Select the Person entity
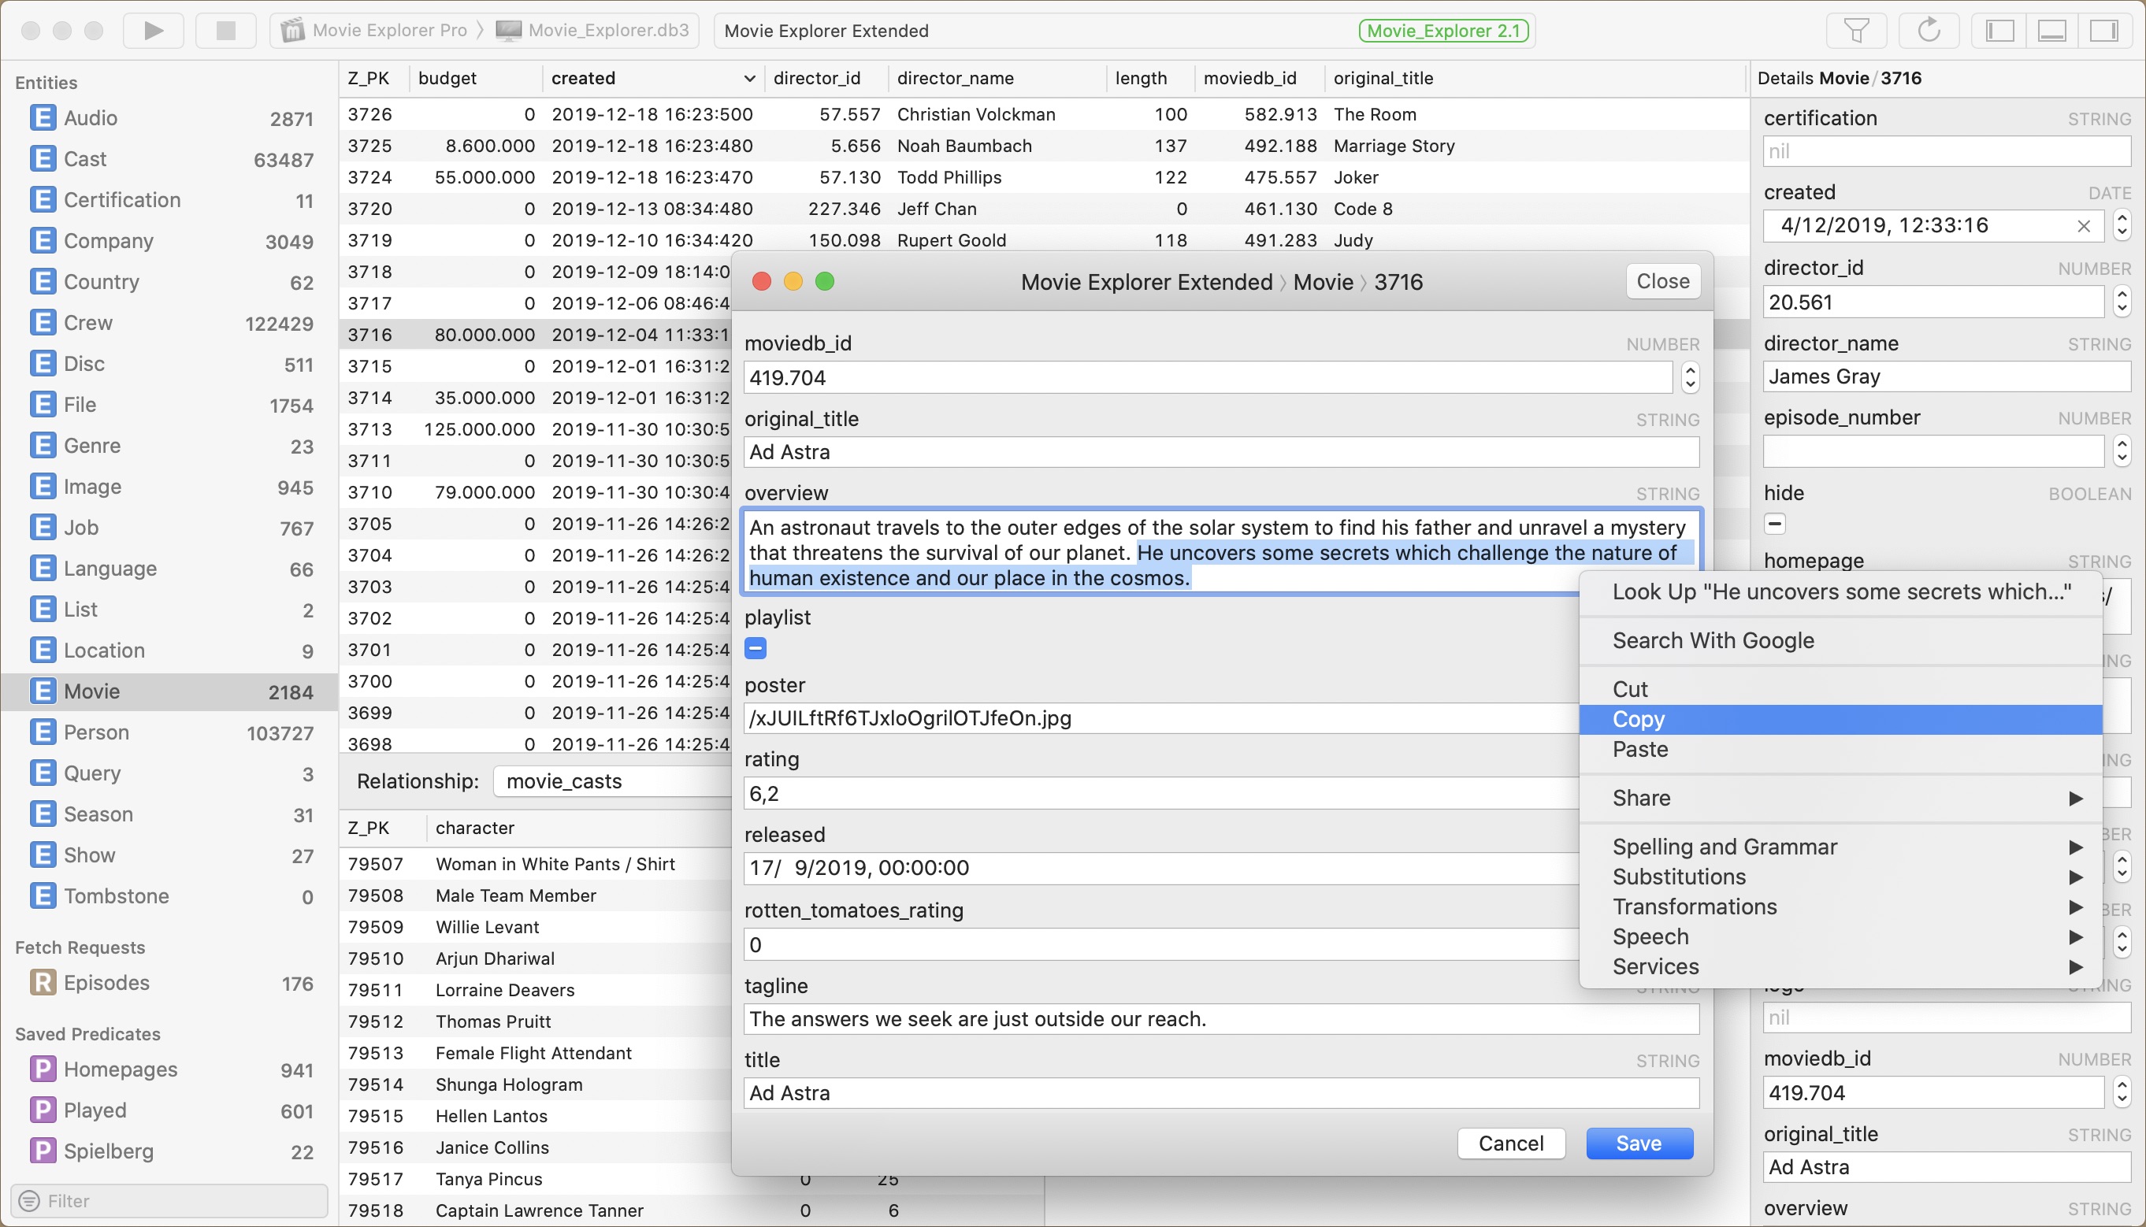Viewport: 2146px width, 1227px height. (x=171, y=732)
